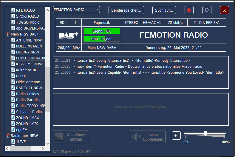Screen dimensions: 235x157
Task: Click the music note icon beside ENERGY NRW
Action: [x=13, y=52]
